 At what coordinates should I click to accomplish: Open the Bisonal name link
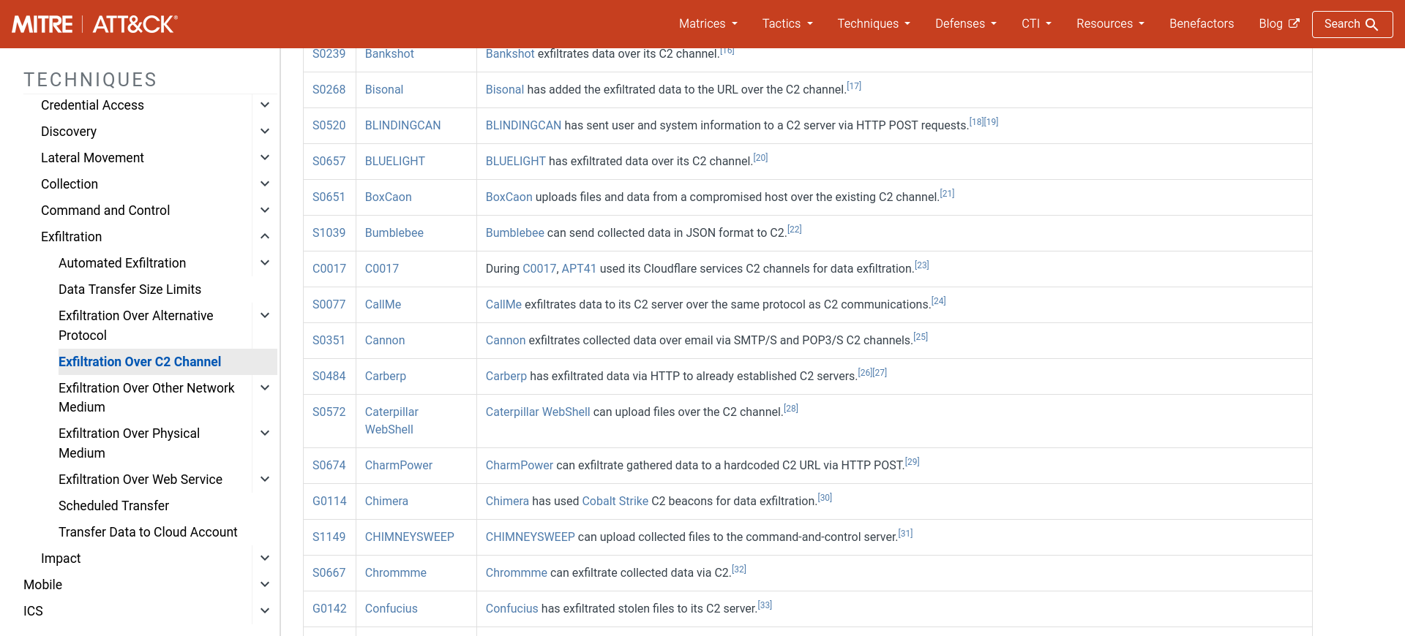click(x=384, y=90)
